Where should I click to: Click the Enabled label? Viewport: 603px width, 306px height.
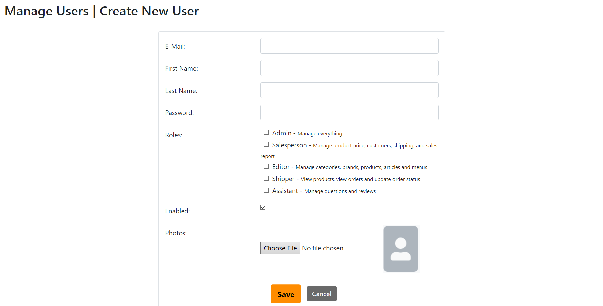(x=177, y=211)
